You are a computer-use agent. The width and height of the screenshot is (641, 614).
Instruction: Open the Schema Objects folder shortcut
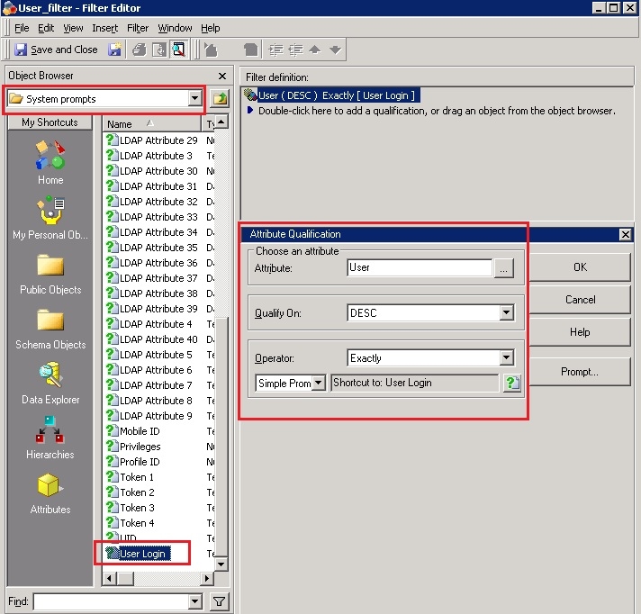[x=50, y=329]
